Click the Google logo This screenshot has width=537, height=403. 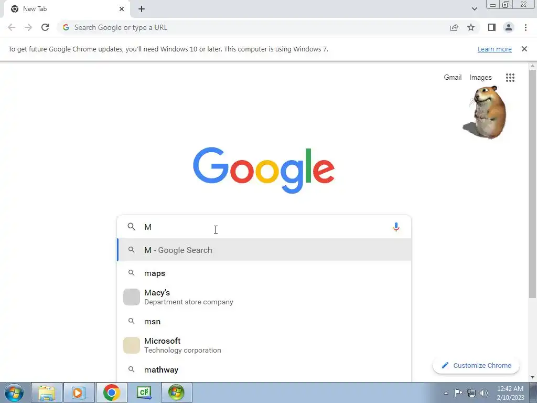pos(264,170)
